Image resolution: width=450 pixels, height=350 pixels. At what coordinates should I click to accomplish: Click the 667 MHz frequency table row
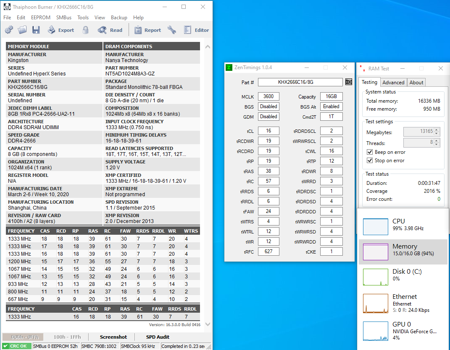(x=103, y=299)
